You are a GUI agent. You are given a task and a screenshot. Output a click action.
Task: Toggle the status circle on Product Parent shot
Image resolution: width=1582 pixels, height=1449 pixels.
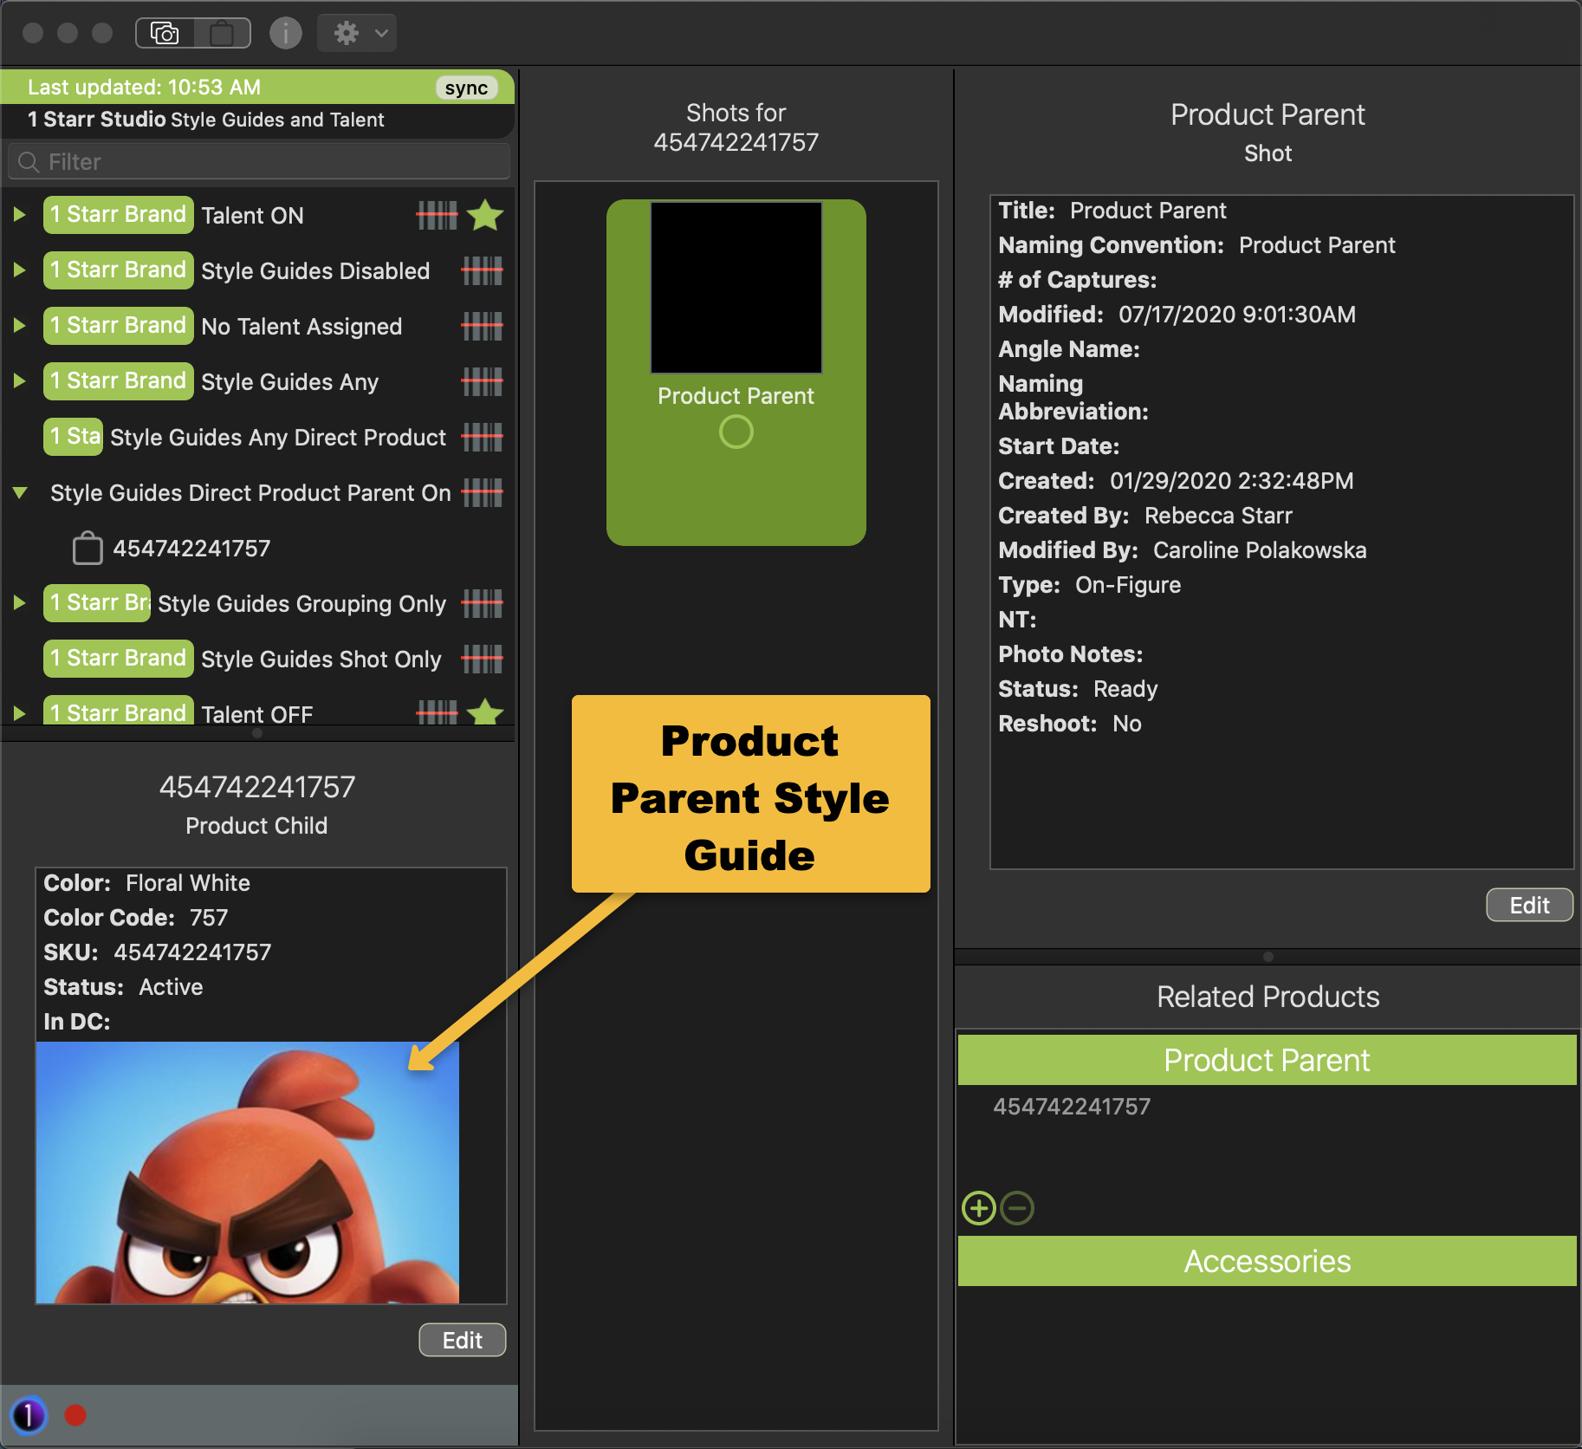(x=736, y=432)
